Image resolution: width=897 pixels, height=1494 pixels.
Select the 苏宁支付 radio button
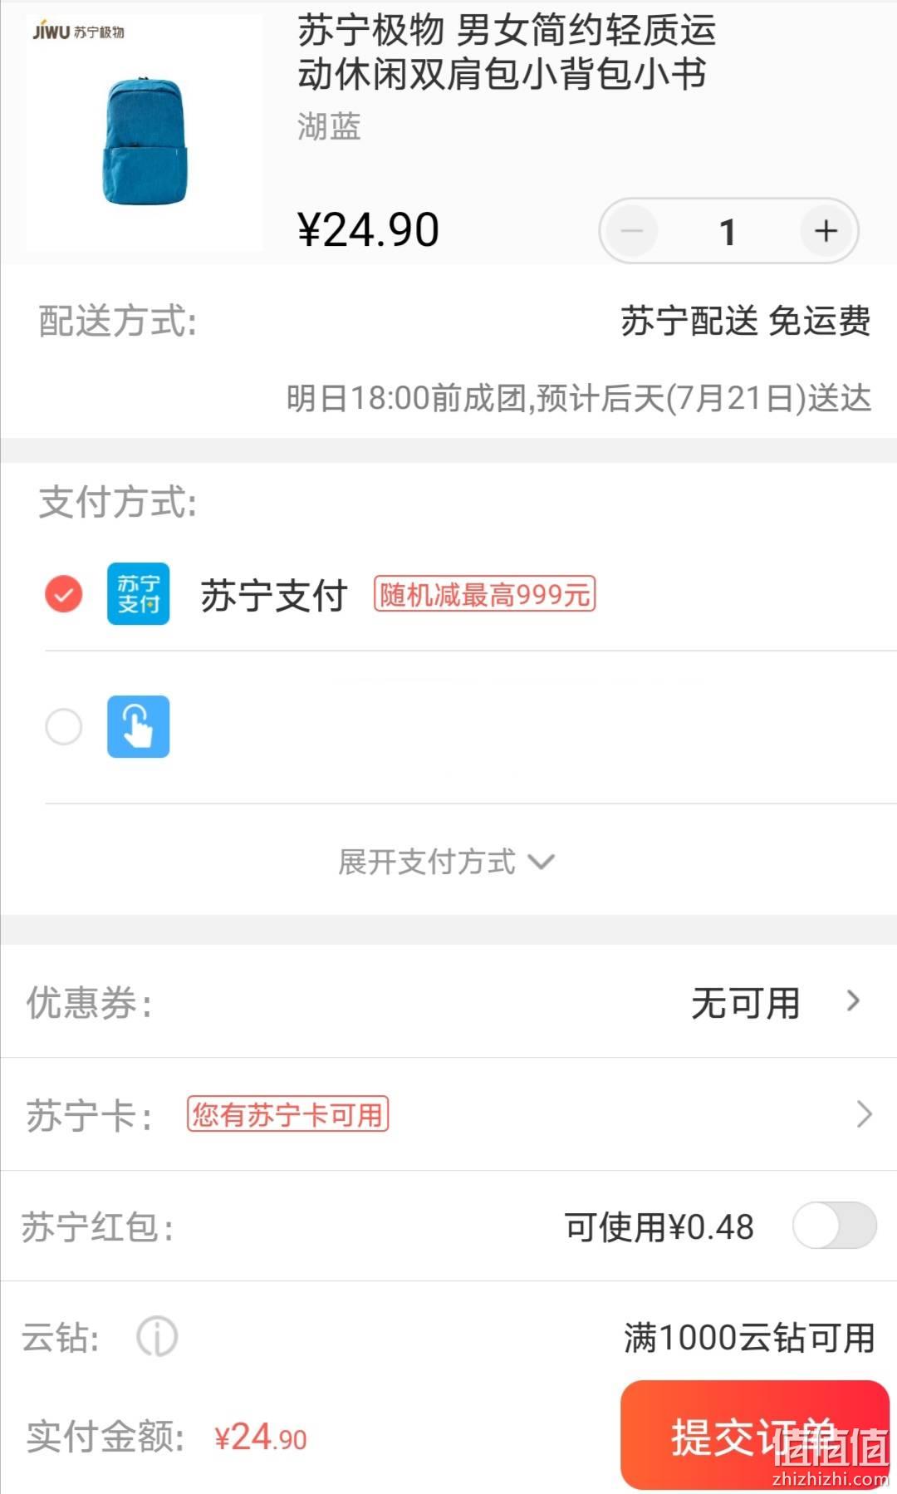point(64,593)
